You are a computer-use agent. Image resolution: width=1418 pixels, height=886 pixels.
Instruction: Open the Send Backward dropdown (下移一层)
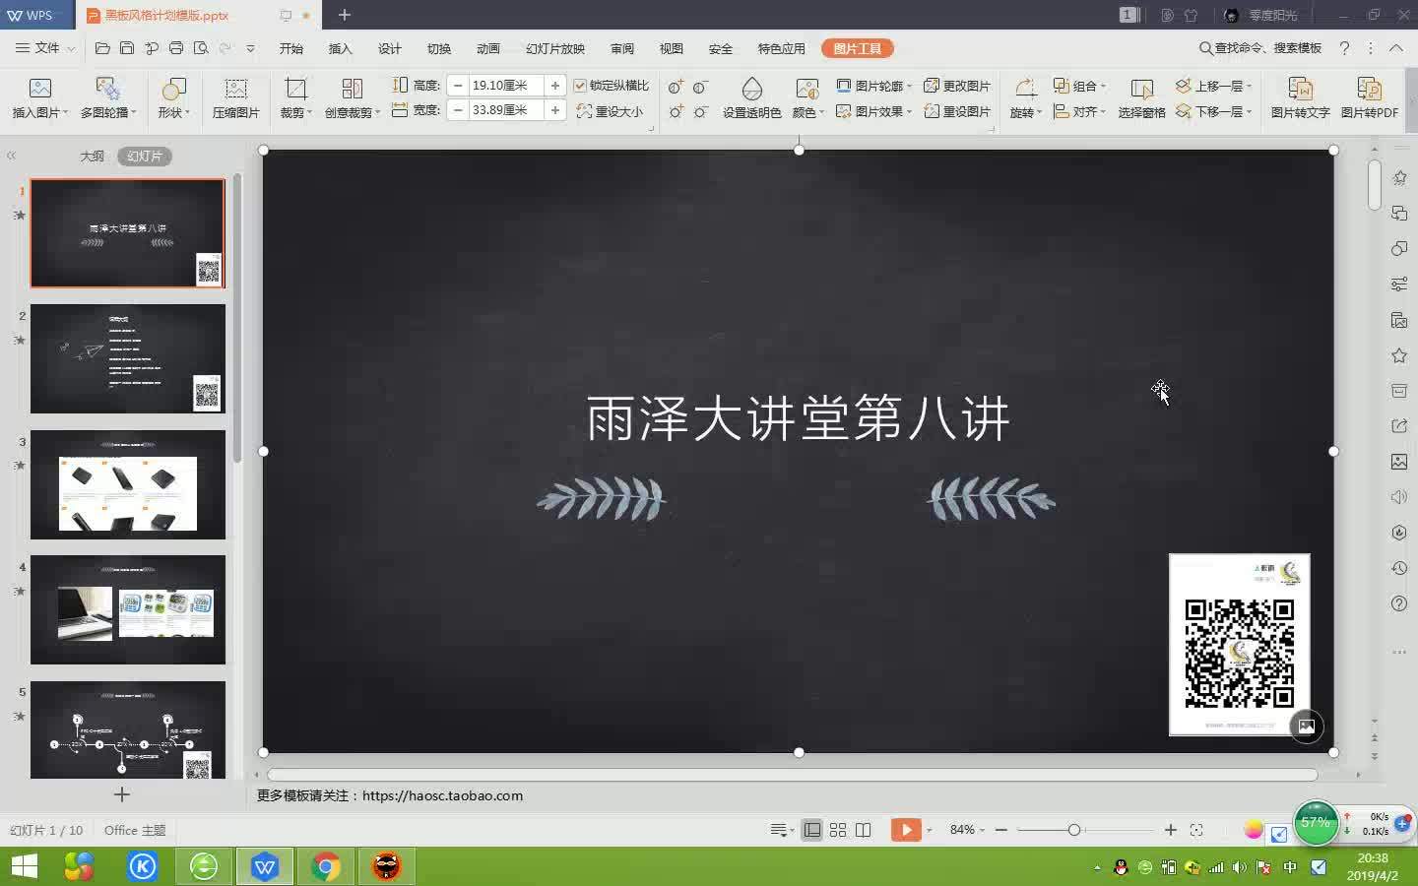tap(1214, 111)
